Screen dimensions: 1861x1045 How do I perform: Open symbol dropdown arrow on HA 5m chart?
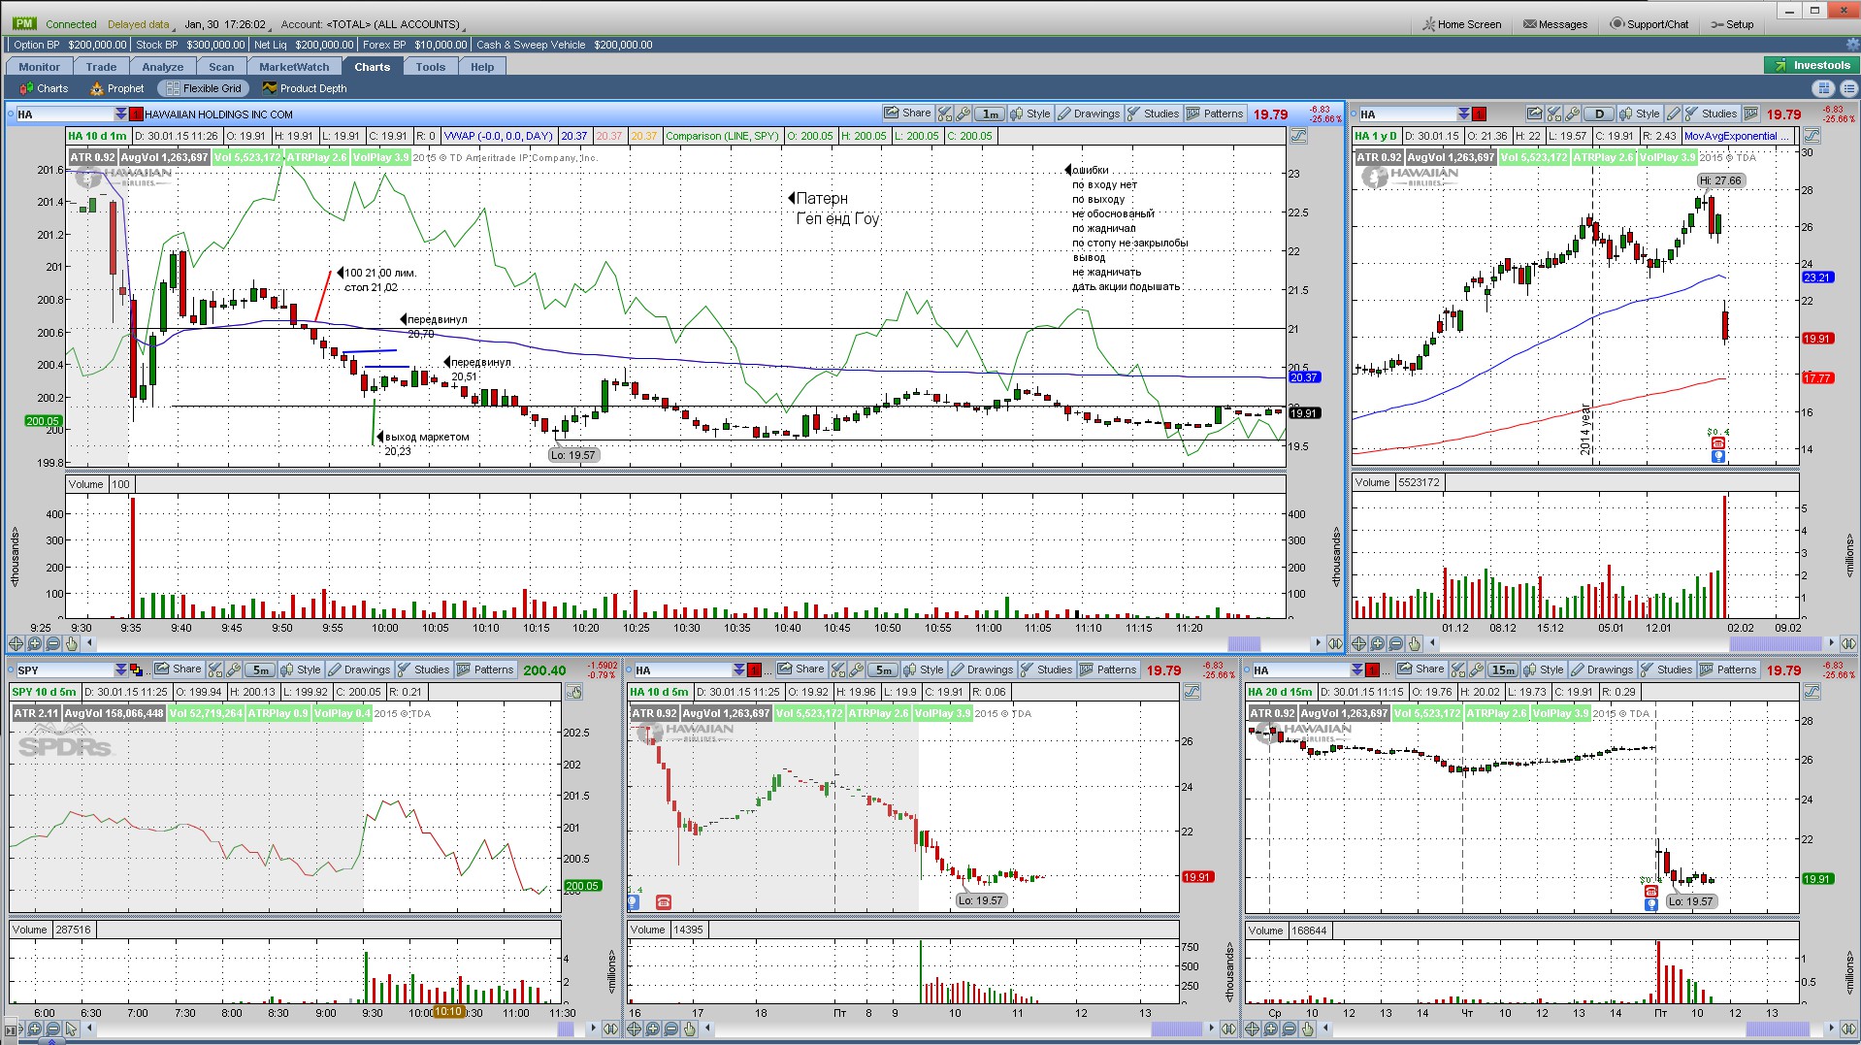(738, 670)
